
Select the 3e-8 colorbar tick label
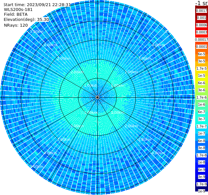click(202, 148)
